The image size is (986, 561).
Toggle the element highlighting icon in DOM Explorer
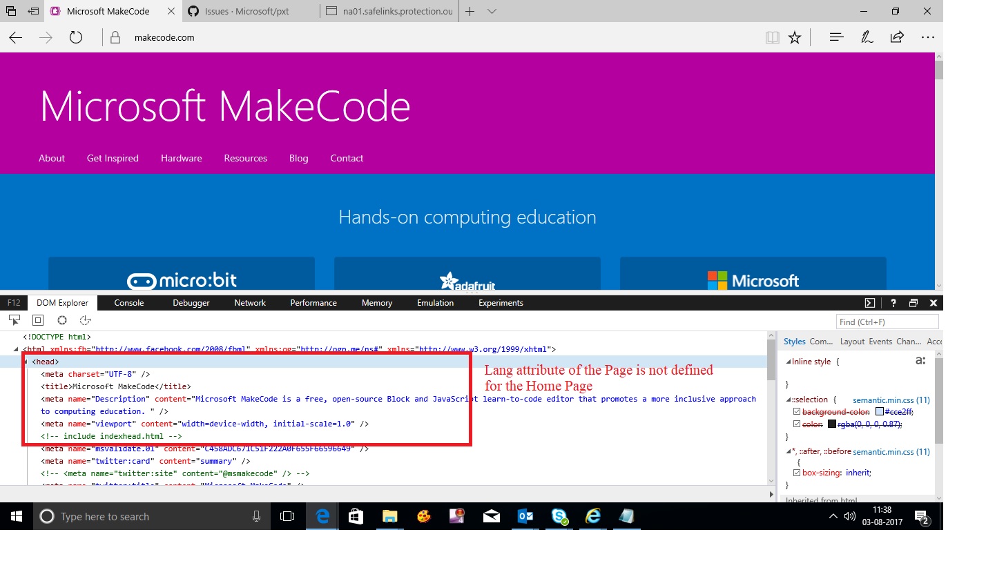coord(37,319)
